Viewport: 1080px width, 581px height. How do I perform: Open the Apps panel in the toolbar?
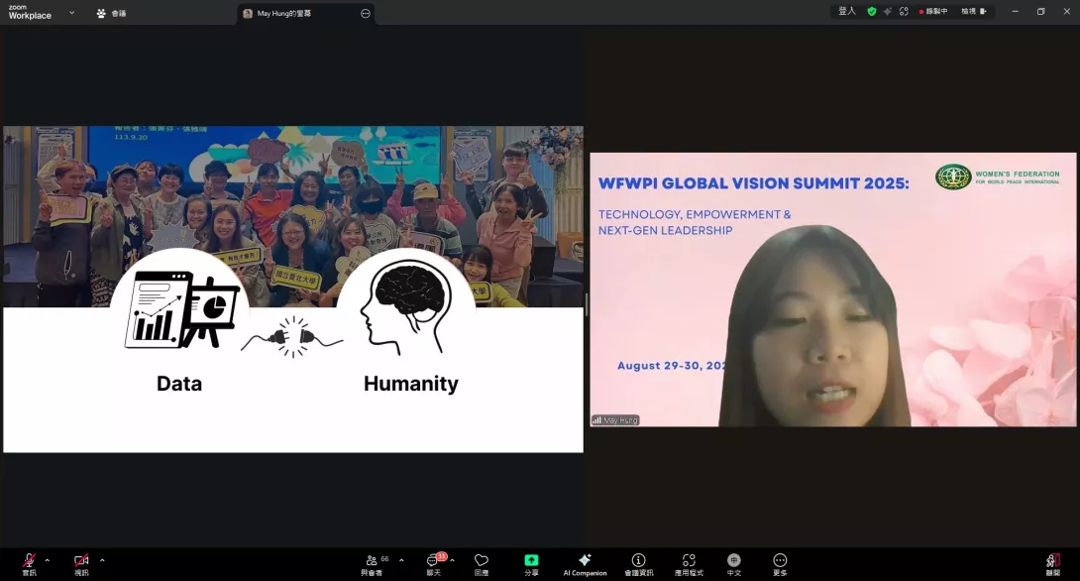click(x=688, y=564)
